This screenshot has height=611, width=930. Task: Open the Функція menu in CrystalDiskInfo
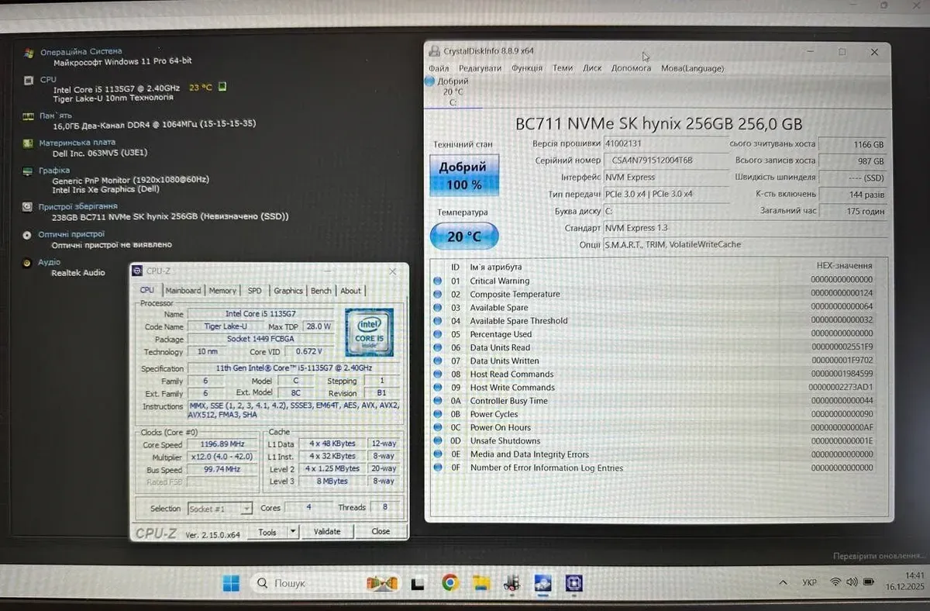[527, 68]
